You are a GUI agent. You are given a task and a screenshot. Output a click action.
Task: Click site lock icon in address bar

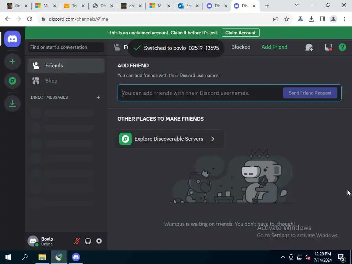43,19
